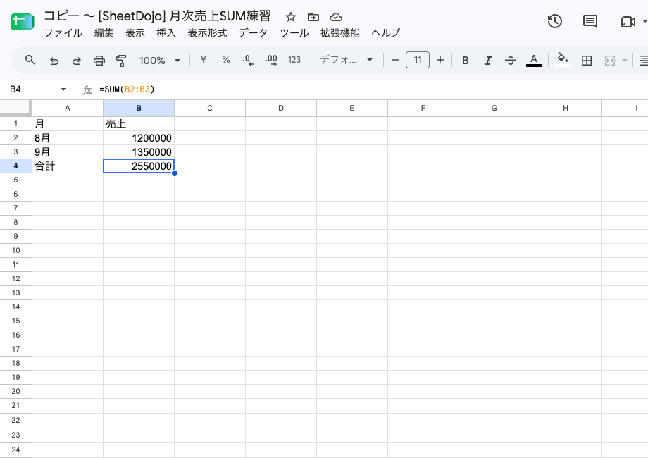Open the fill color picker
This screenshot has height=458, width=648.
(x=563, y=60)
